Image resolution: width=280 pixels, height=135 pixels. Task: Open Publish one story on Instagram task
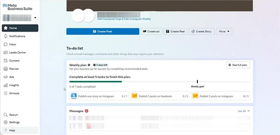[x=99, y=96]
